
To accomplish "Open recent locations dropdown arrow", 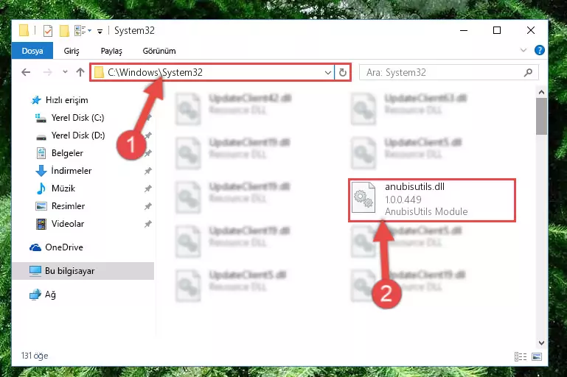I will (x=65, y=72).
